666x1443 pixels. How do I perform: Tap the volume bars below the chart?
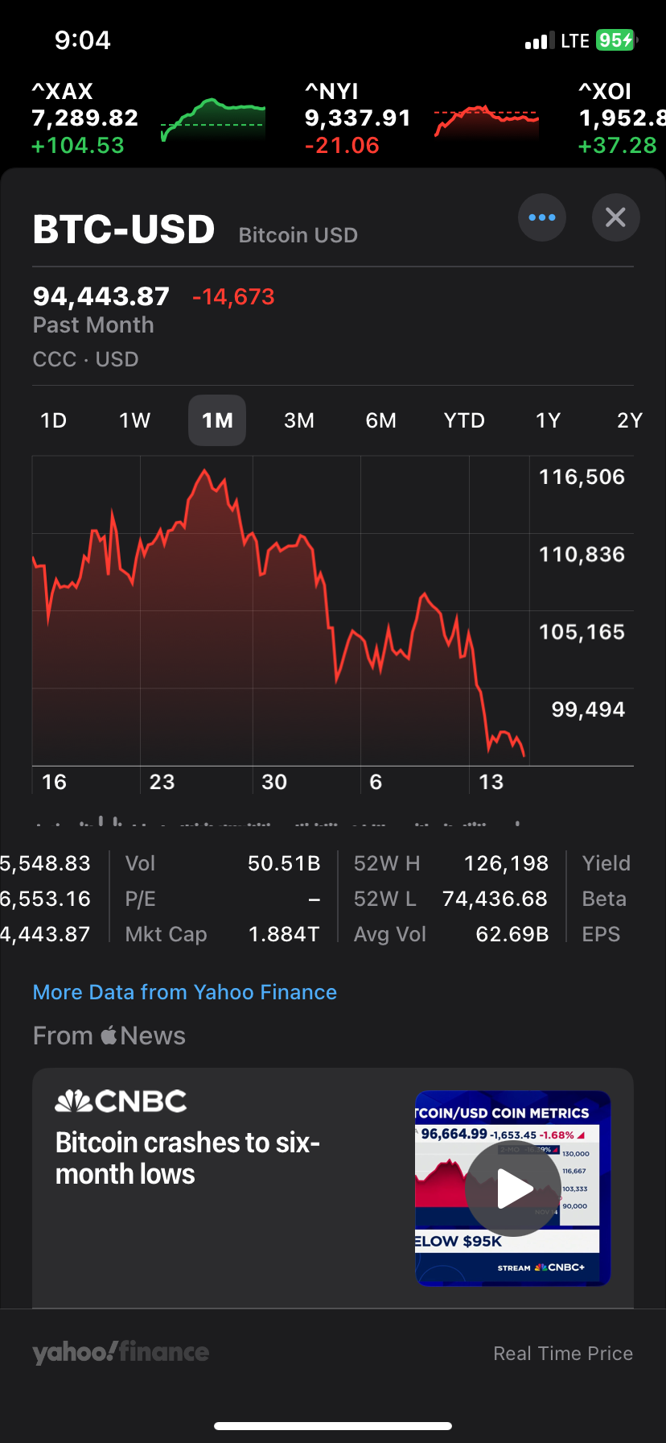(x=273, y=823)
